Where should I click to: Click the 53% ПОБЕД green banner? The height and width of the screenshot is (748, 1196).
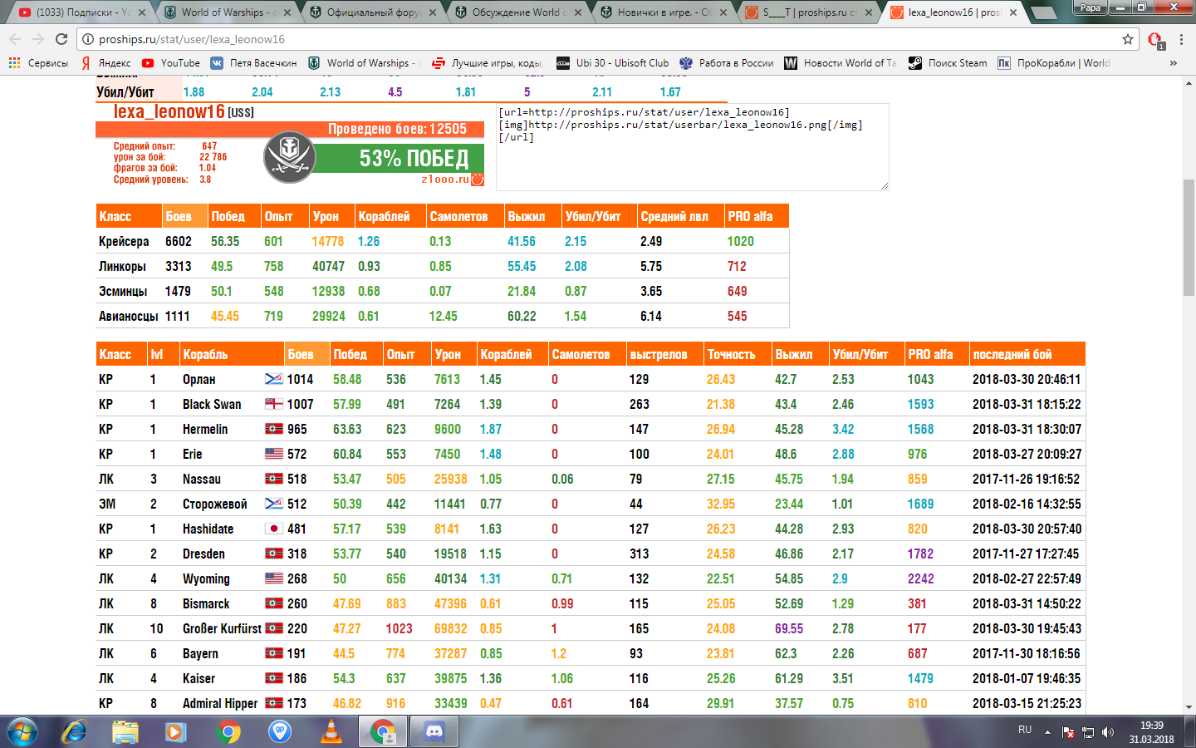400,158
